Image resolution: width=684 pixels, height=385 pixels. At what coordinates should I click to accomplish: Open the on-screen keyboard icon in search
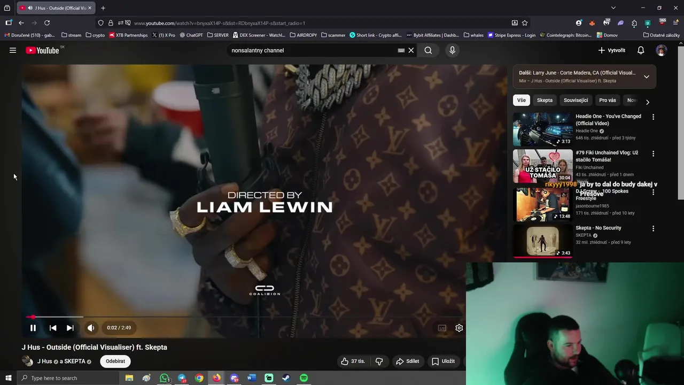coord(401,50)
